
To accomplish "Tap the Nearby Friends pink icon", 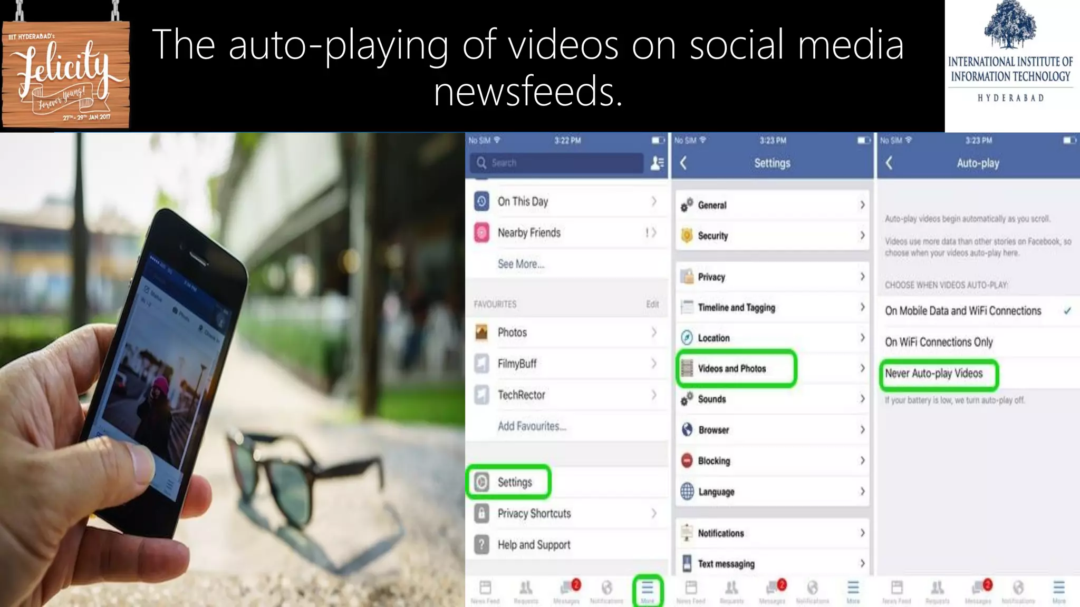I will 481,232.
